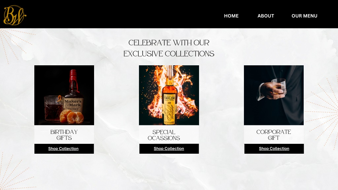Click the peeled orange in birthday image
Screen dimensions: 338x190
click(x=72, y=117)
